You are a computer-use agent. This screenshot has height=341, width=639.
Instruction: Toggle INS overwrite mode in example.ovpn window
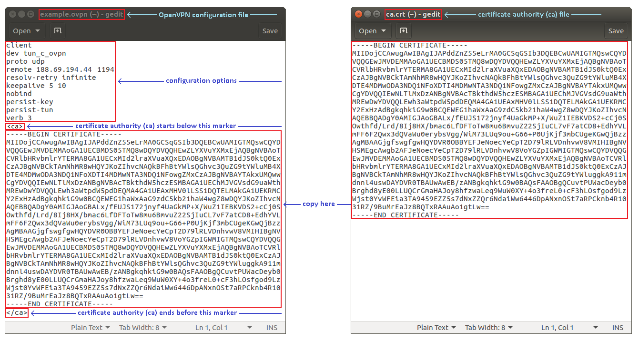[272, 328]
